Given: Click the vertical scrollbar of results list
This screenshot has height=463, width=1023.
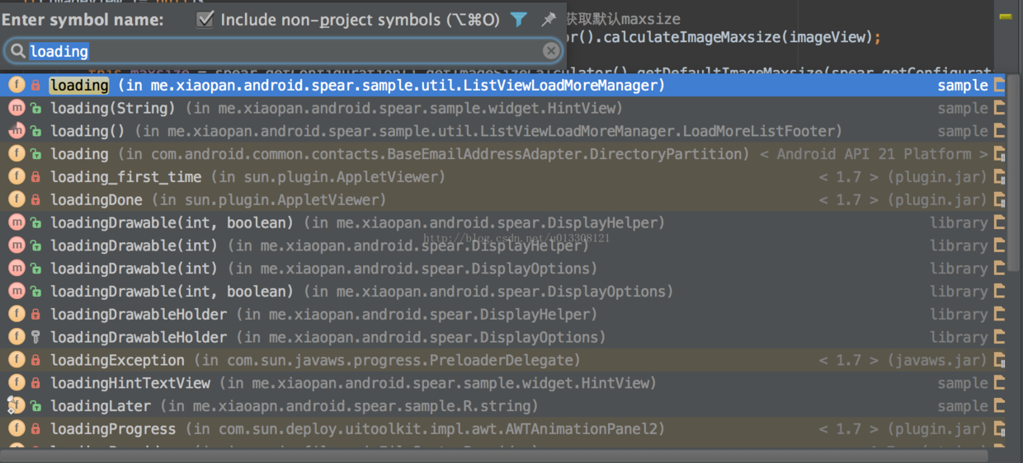Looking at the screenshot, I should (1014, 173).
